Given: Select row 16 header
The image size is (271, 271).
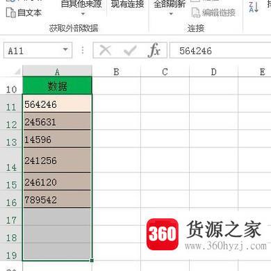Looking at the screenshot, I should point(11,199).
